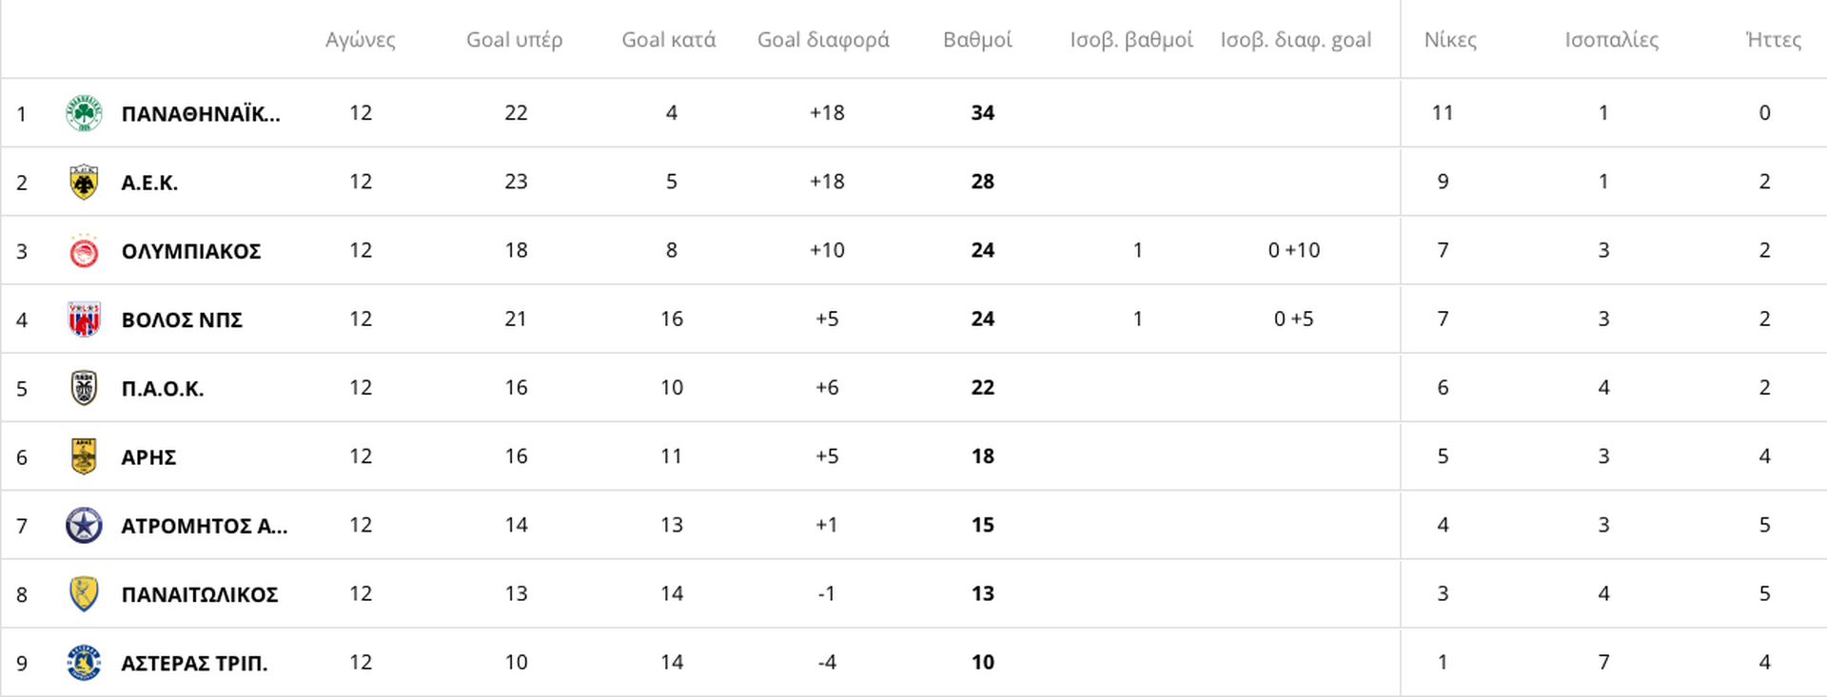The width and height of the screenshot is (1827, 697).
Task: Open the ΠΑΝΑΘΗΝΑΪΚ... team name link
Action: click(201, 114)
